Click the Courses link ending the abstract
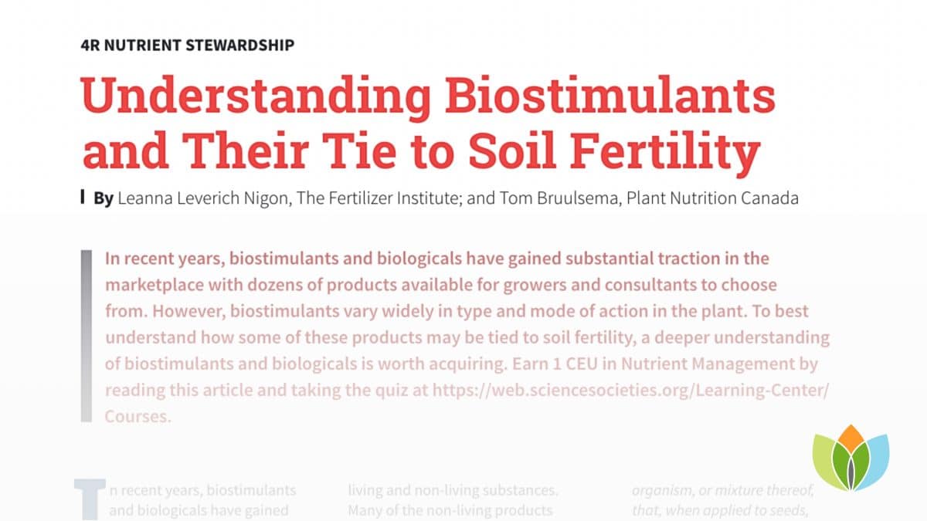This screenshot has width=927, height=521. click(138, 415)
